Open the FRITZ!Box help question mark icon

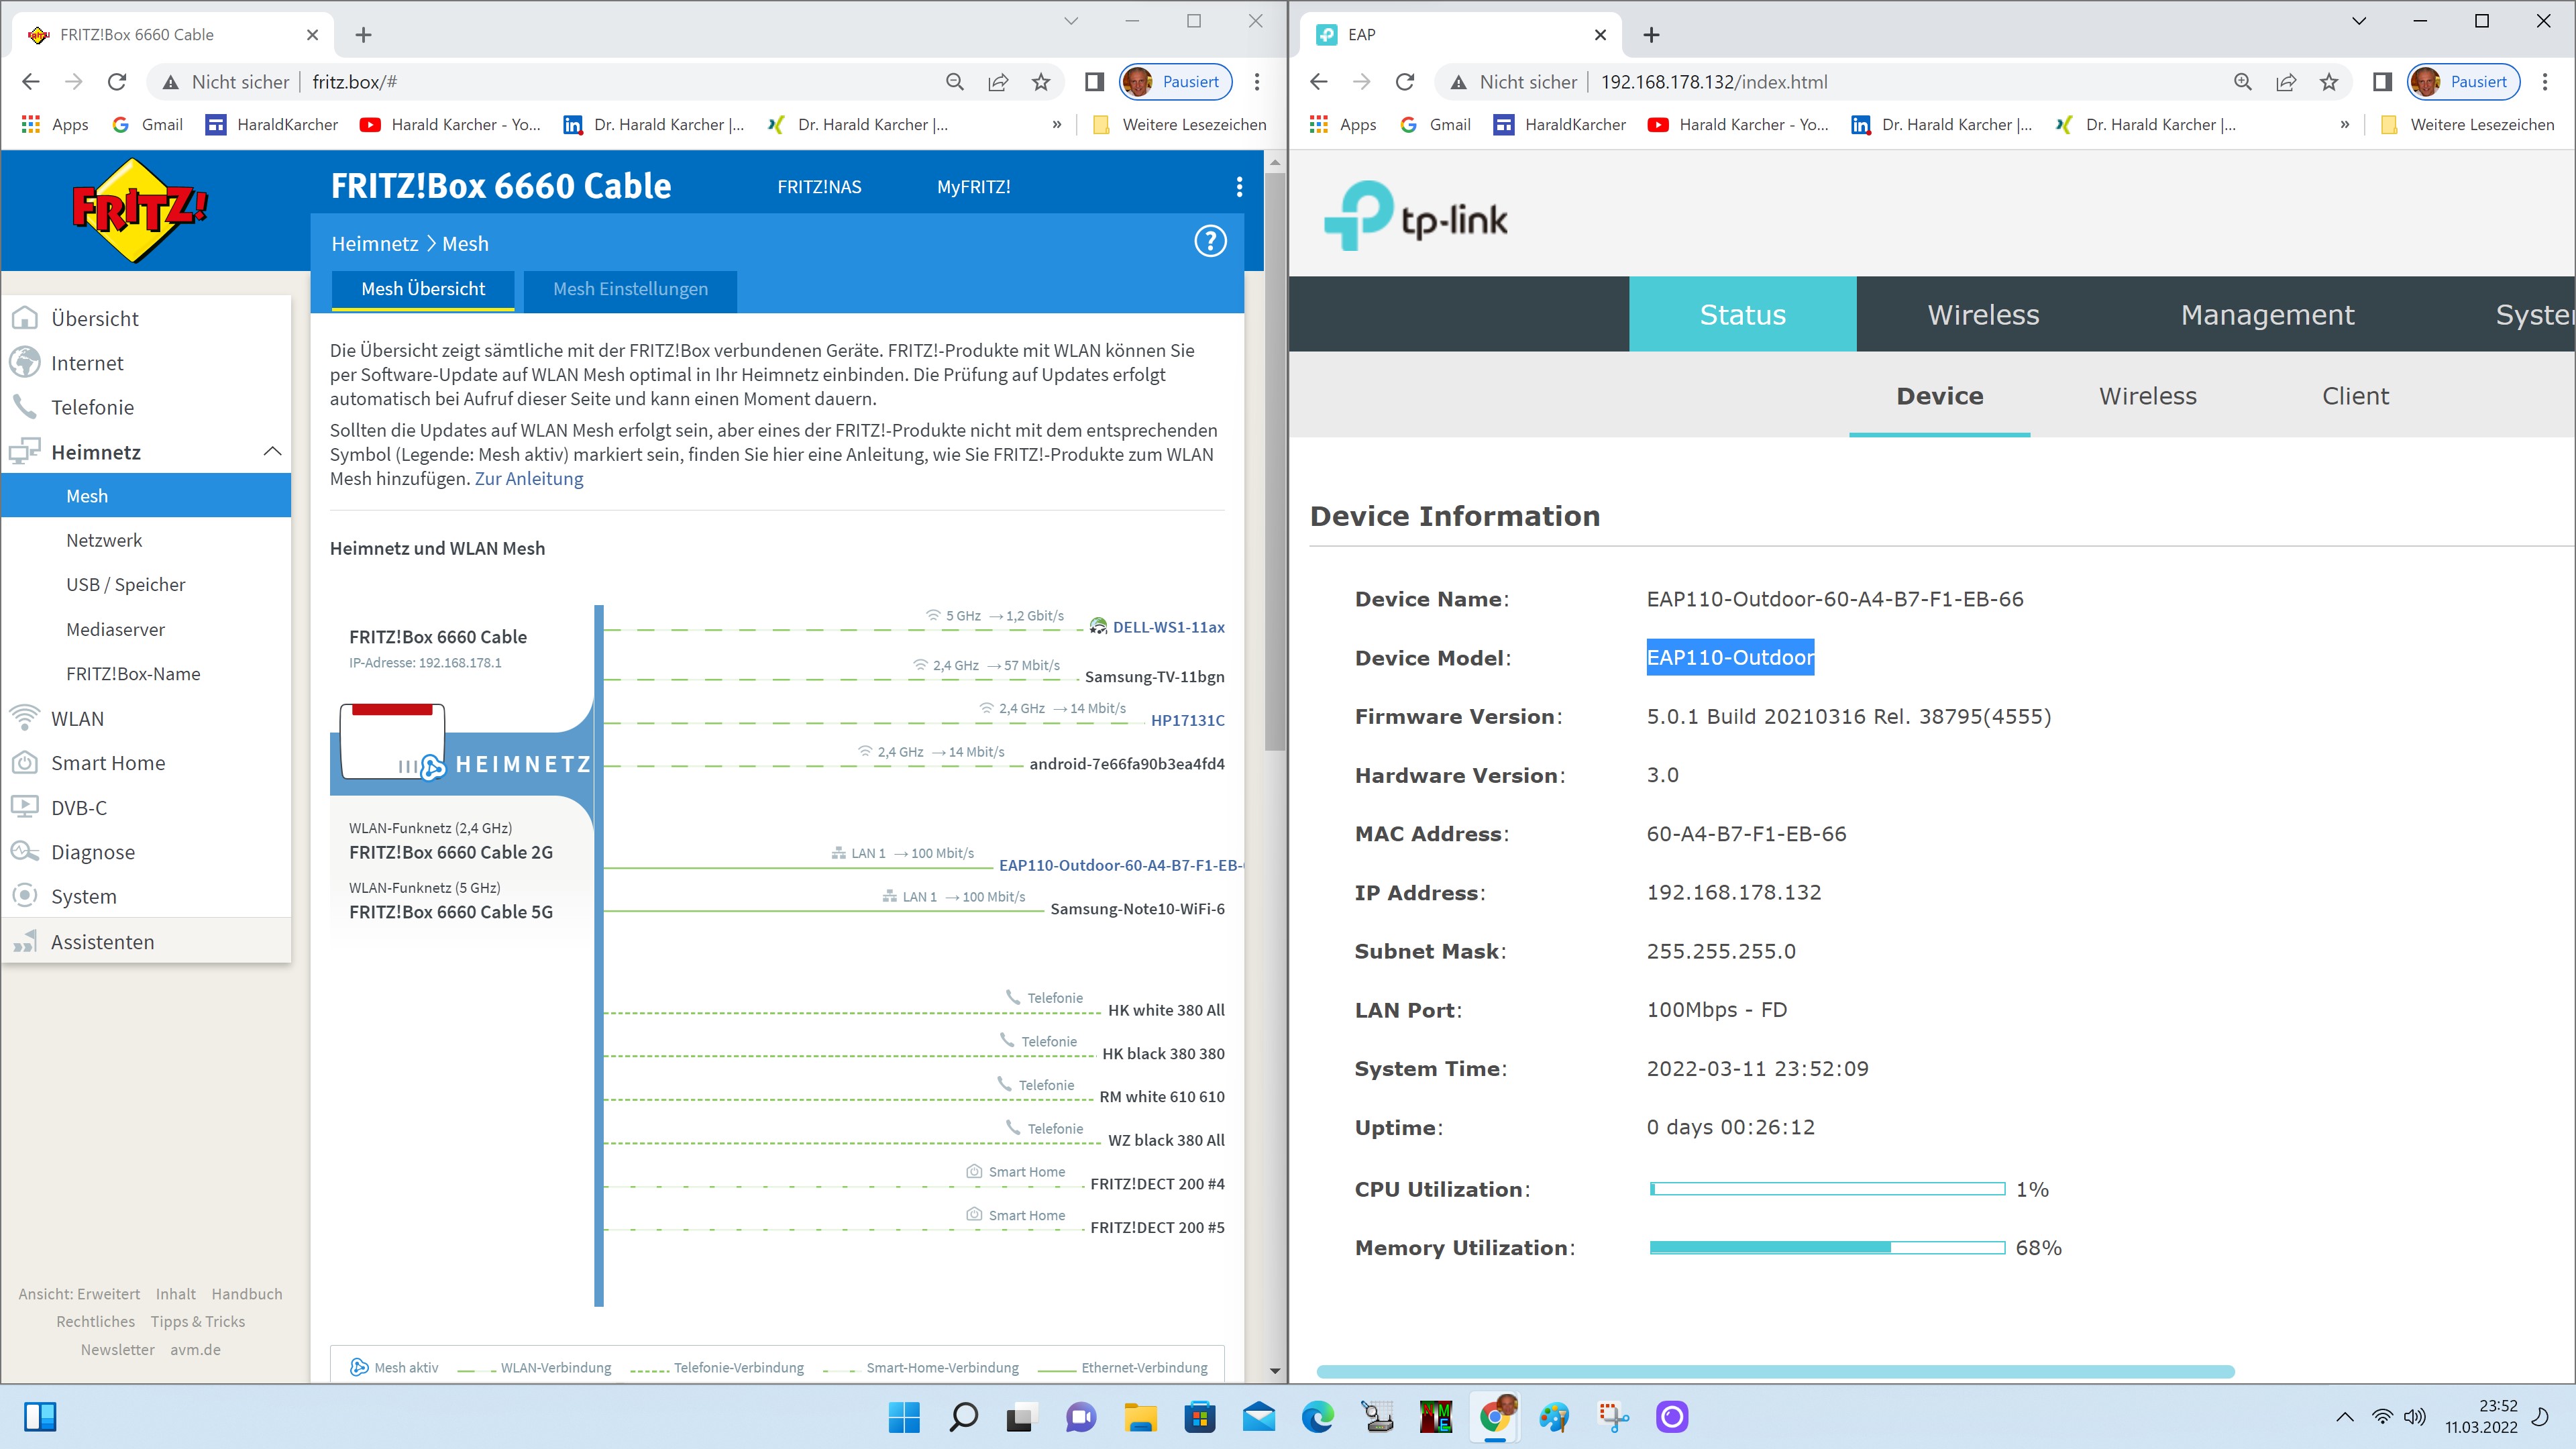(1210, 241)
